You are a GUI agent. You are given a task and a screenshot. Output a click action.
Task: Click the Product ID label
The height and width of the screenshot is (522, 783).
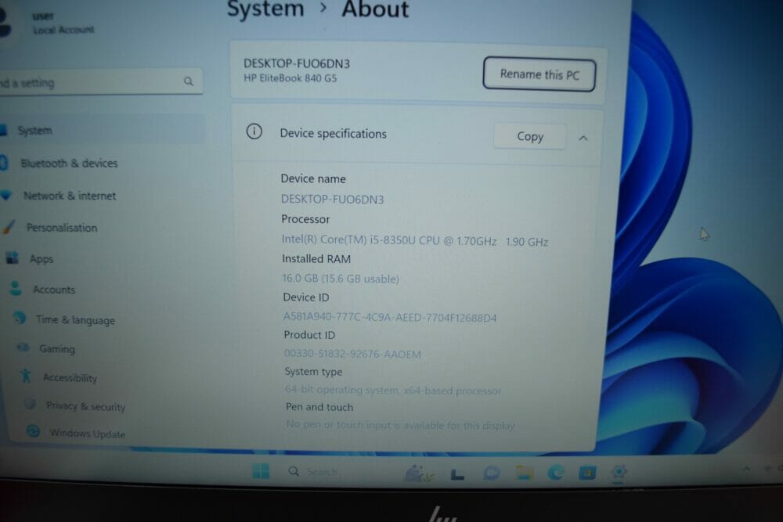coord(309,335)
